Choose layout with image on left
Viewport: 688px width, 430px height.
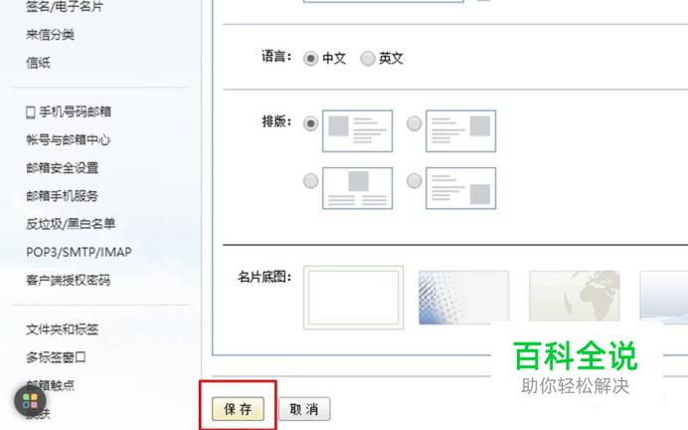click(357, 130)
